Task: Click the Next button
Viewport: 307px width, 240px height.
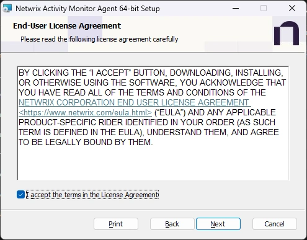Action: tap(218, 224)
